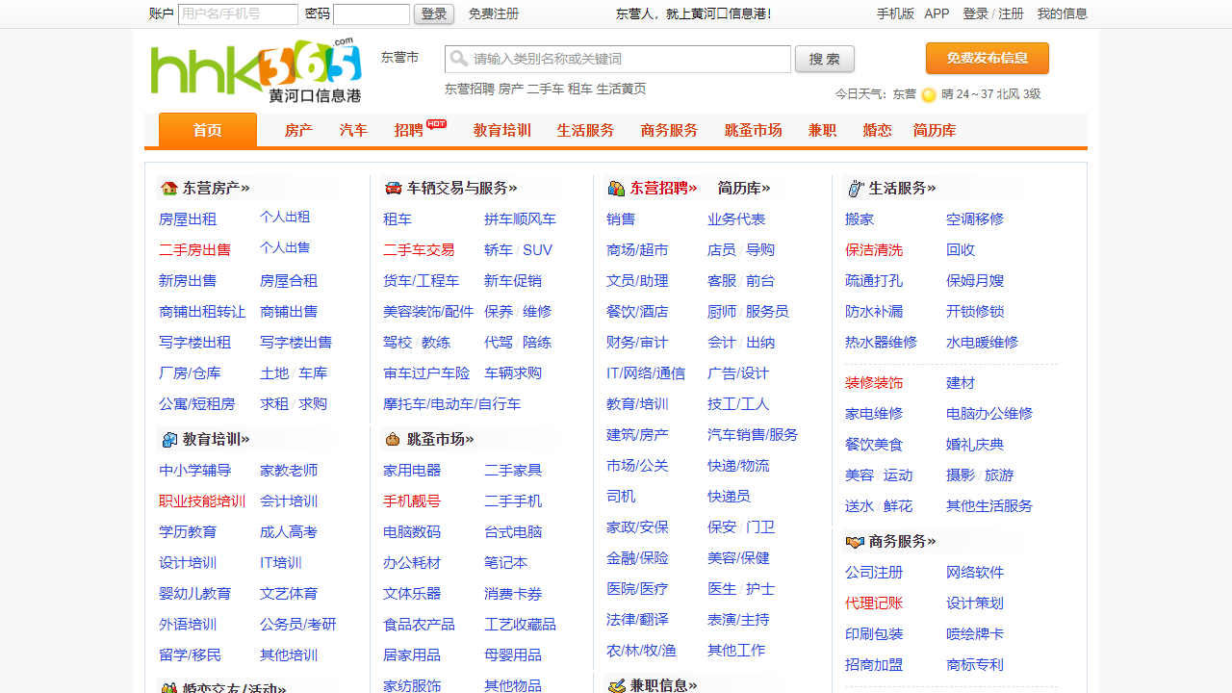Click the sun weather icon
Screen dimensions: 1232x693
[x=929, y=94]
